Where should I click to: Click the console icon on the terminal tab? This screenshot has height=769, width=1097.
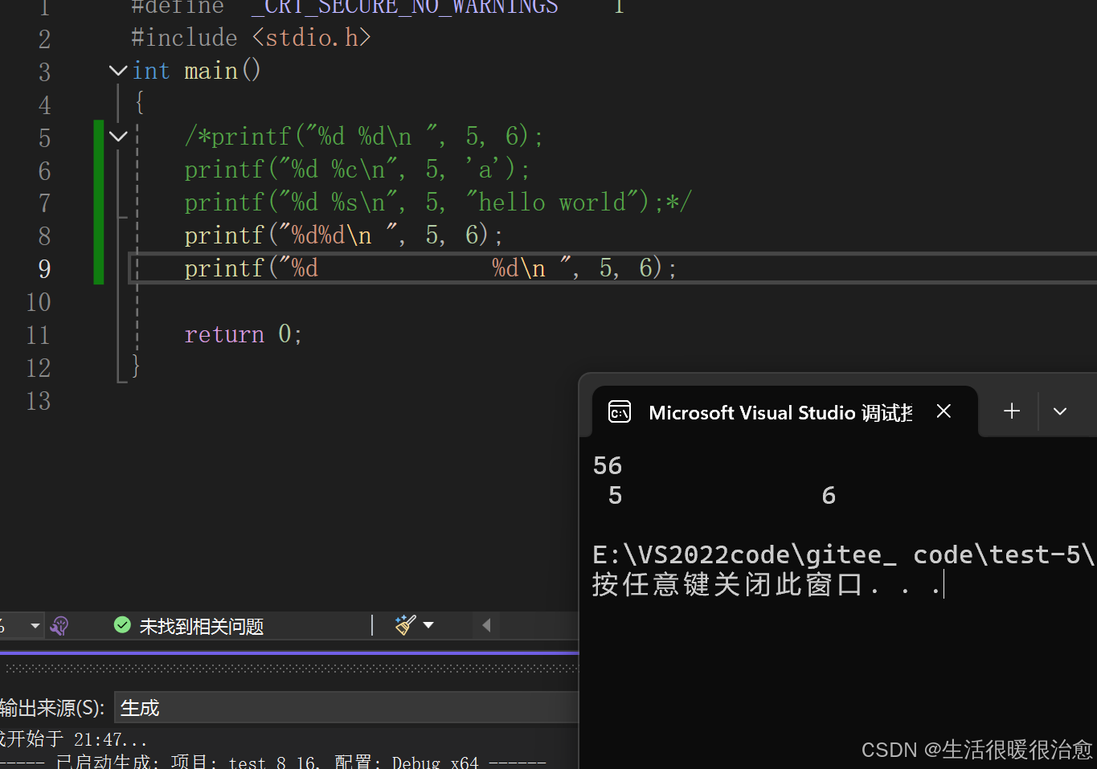tap(620, 412)
